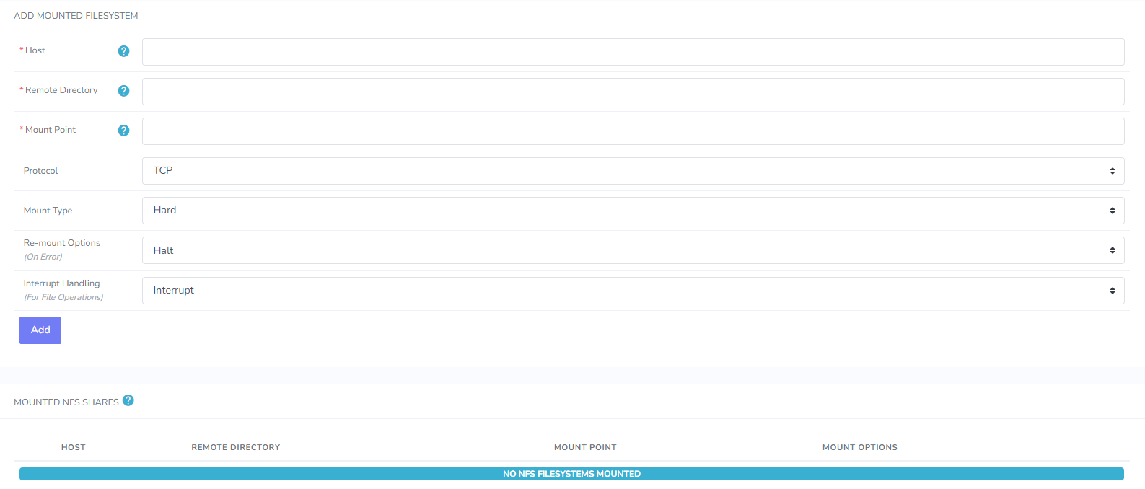
Task: Click the REMOTE DIRECTORY column header
Action: click(235, 447)
